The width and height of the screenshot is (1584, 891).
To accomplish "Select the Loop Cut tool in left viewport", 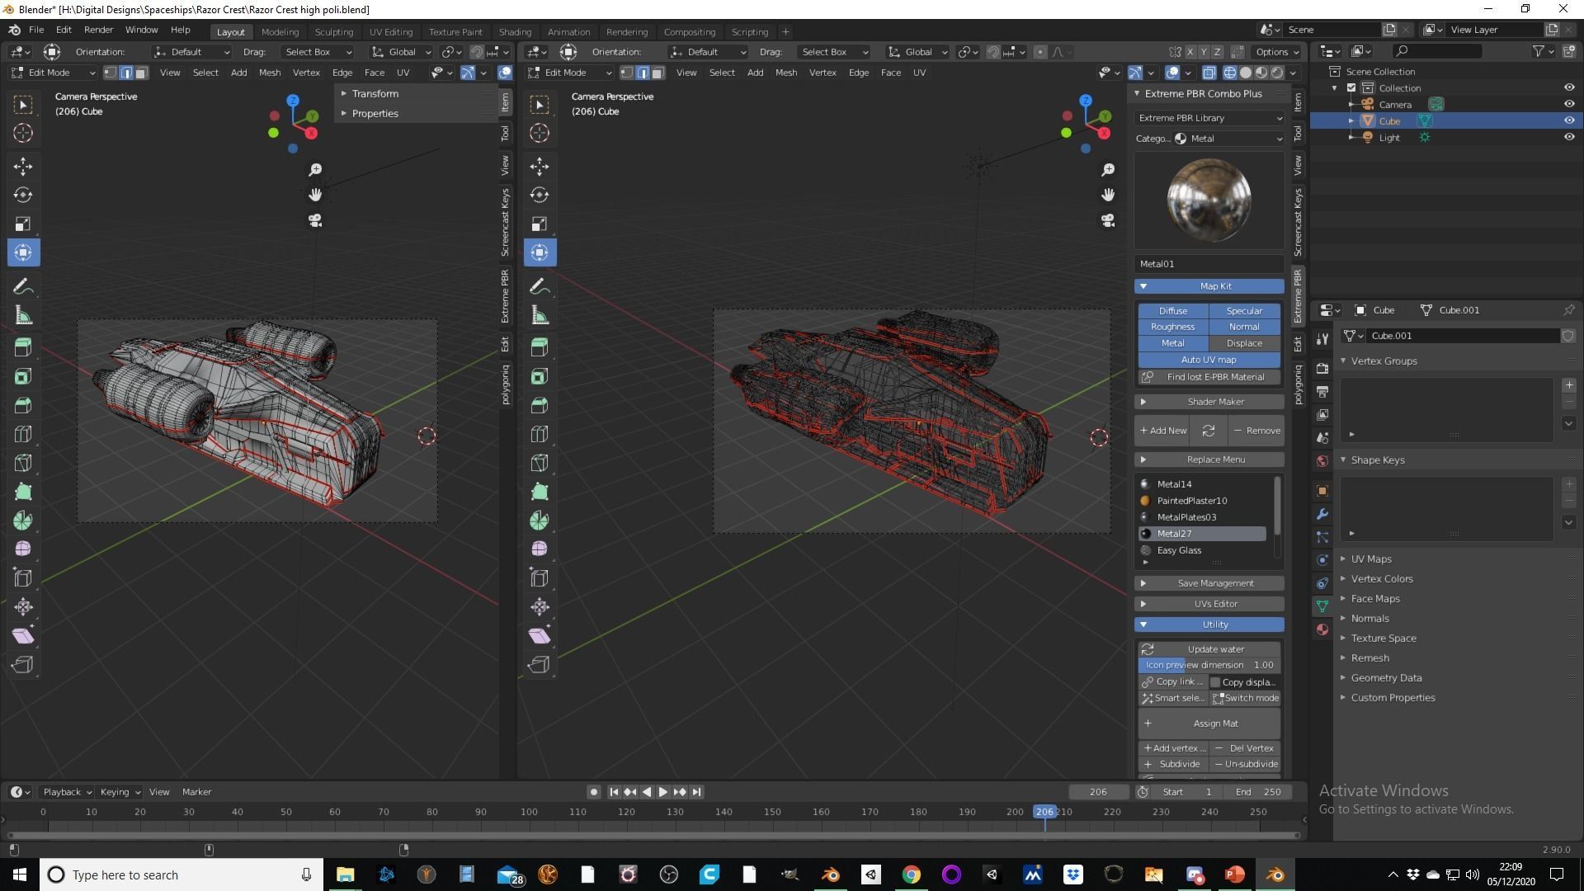I will 23,434.
